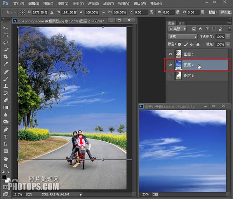This screenshot has height=199, width=233.
Task: Filter for adjustment layers
Action: pyautogui.click(x=201, y=29)
